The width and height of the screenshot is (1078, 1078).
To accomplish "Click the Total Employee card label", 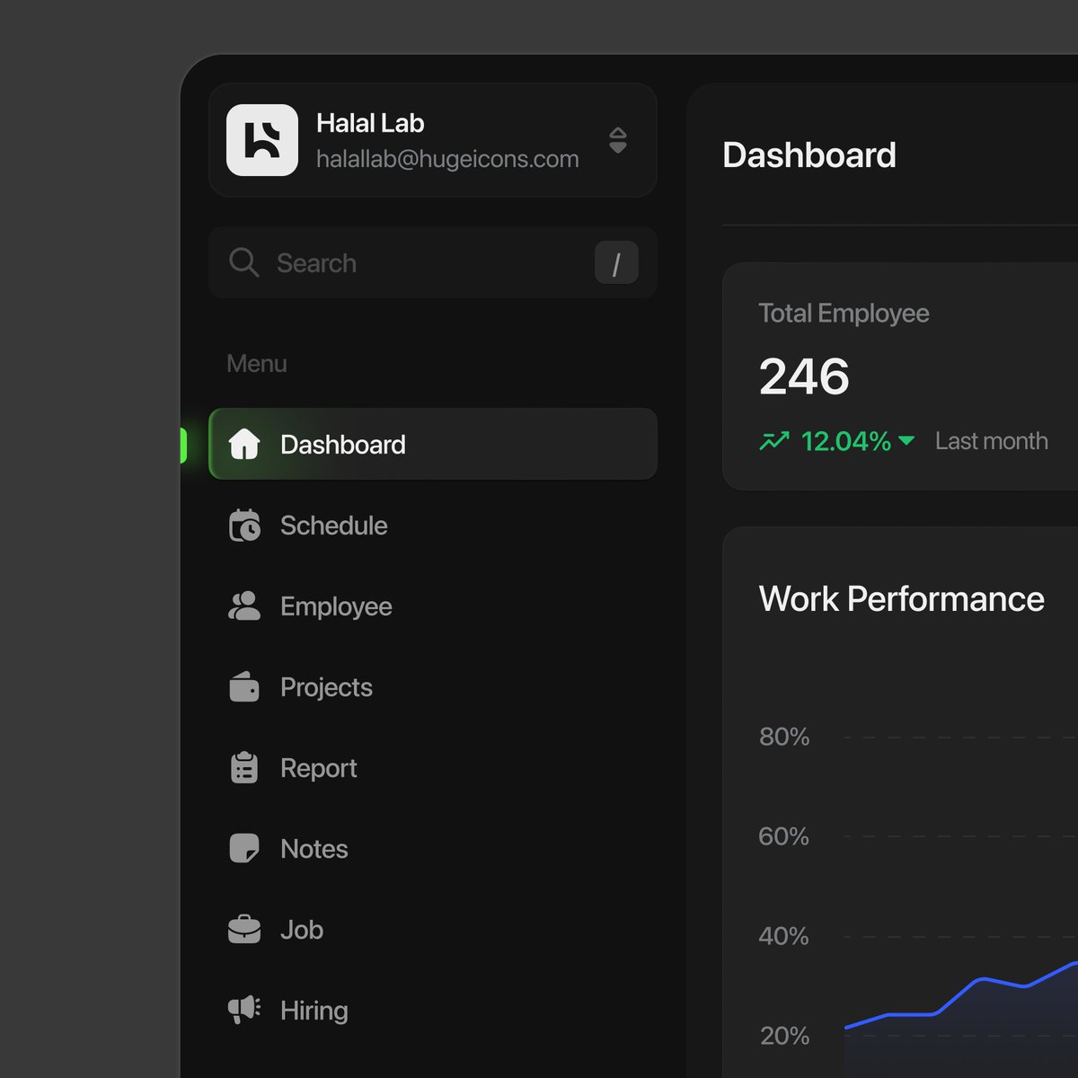I will point(844,313).
